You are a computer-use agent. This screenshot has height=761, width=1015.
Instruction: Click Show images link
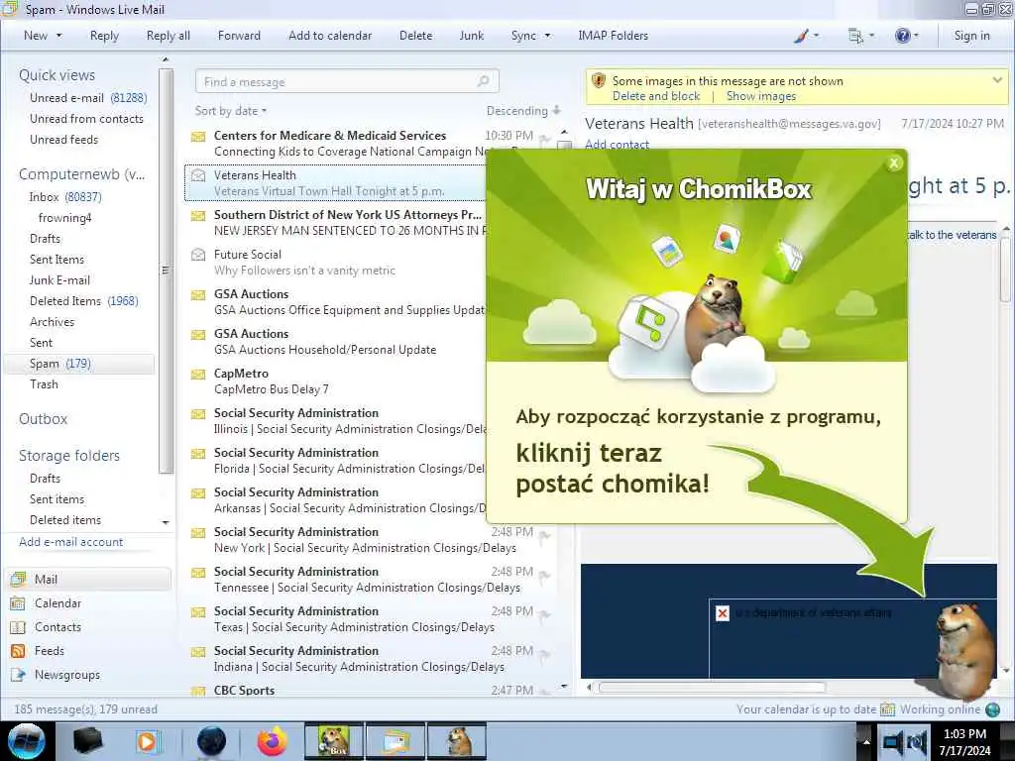(x=760, y=96)
